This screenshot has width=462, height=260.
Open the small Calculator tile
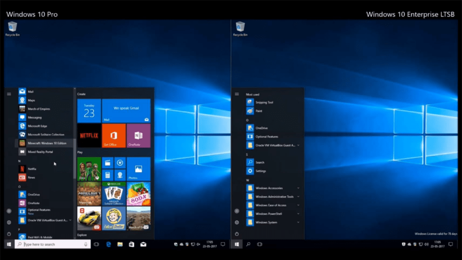click(x=108, y=175)
